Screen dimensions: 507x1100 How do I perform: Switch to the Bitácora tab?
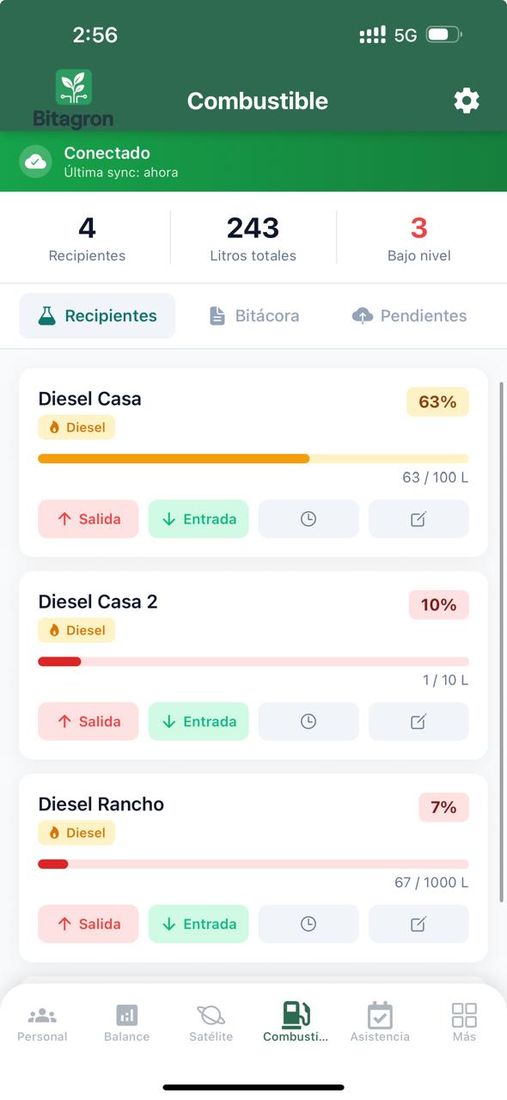254,316
